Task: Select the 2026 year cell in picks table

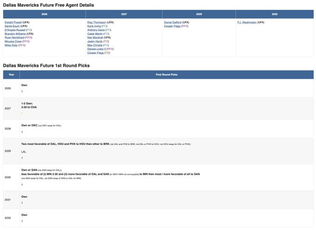Action: 11,88
